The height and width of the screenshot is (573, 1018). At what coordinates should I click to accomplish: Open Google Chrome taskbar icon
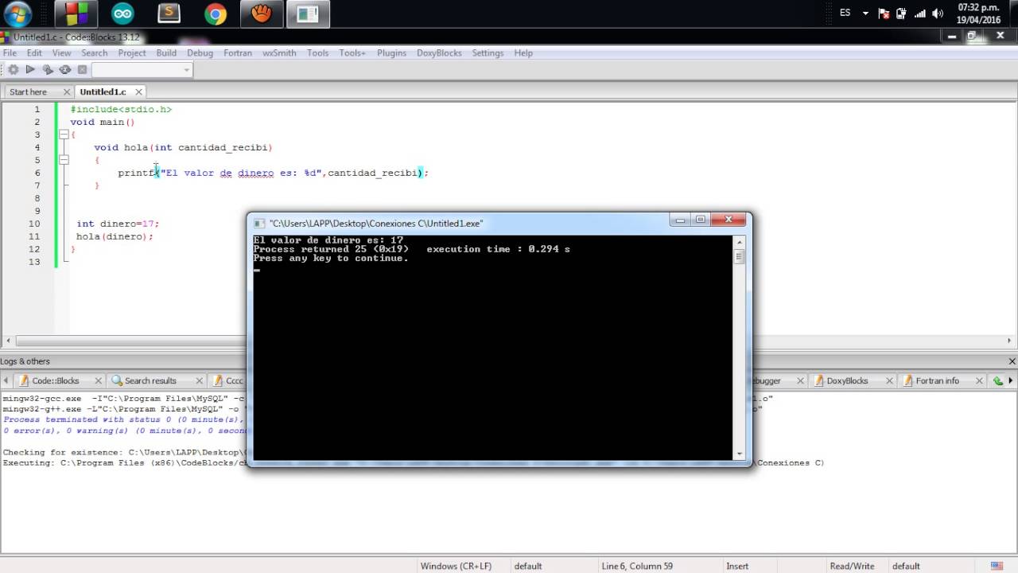(215, 14)
